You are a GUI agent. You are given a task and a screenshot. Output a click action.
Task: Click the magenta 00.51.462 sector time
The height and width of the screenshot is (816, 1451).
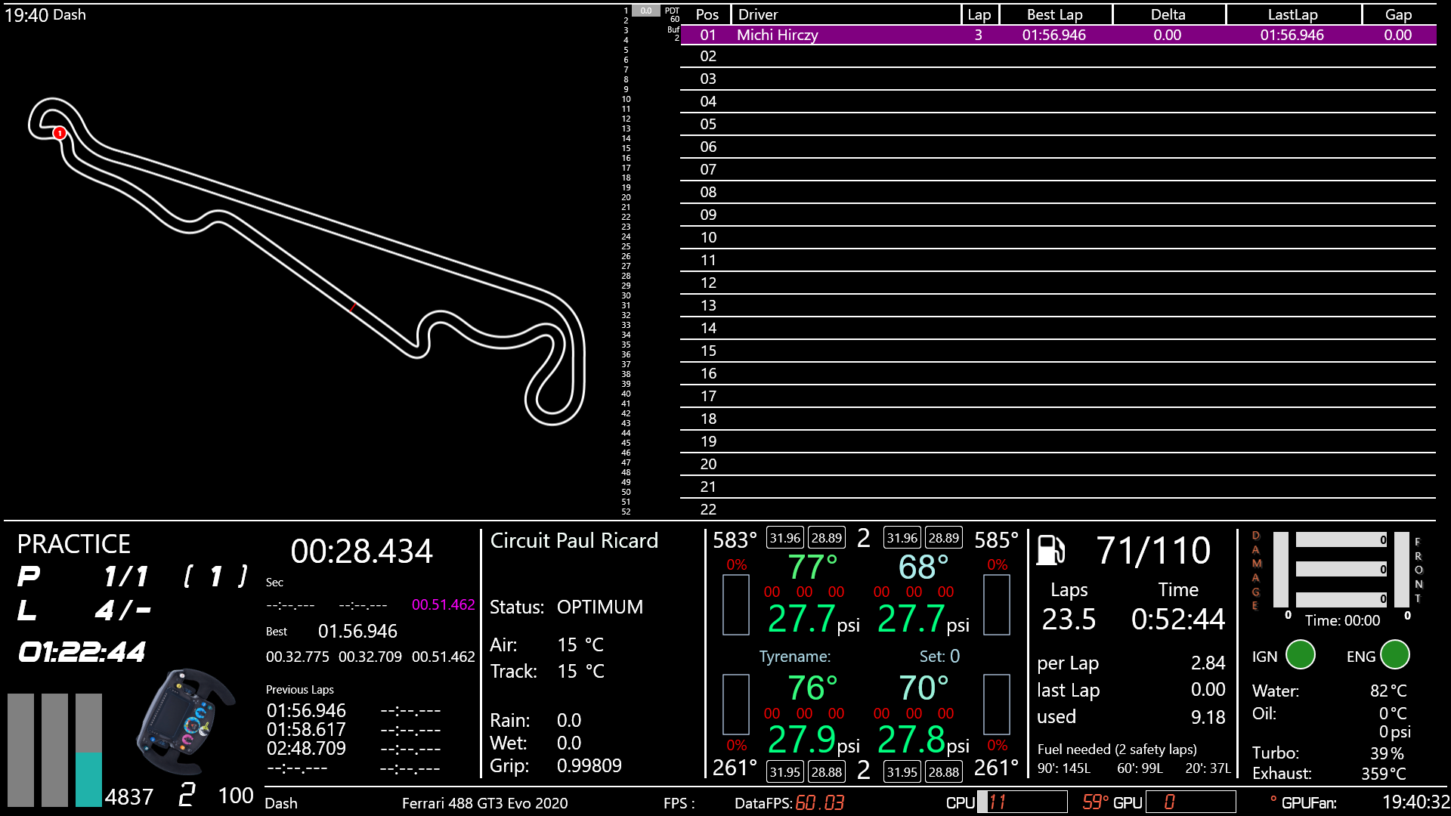point(443,604)
